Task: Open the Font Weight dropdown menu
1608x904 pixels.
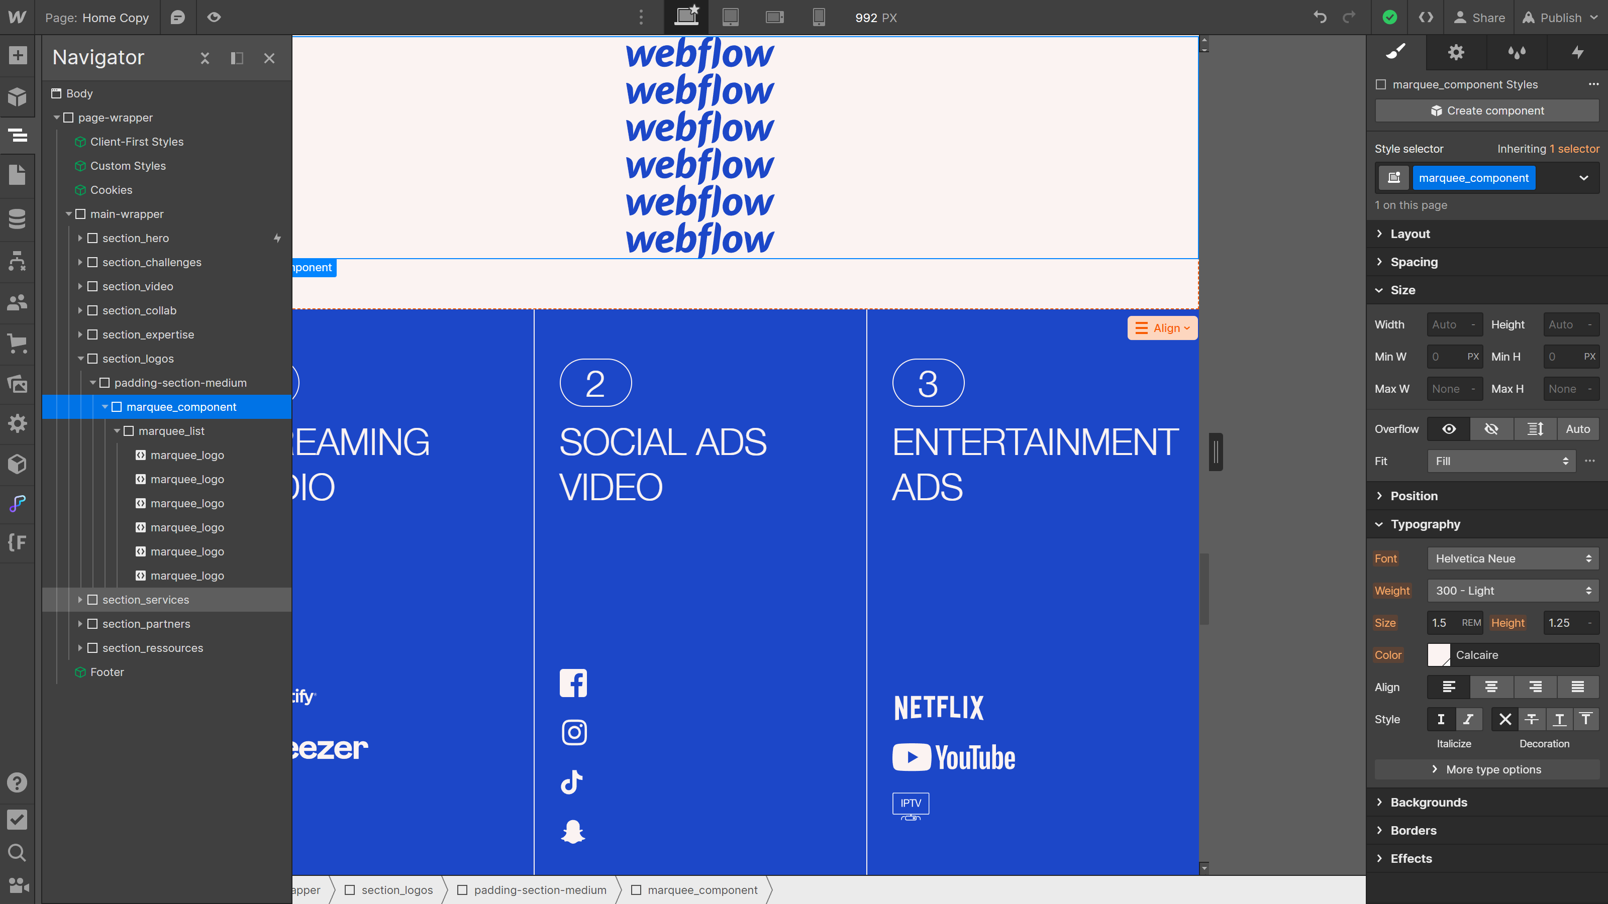Action: coord(1513,590)
